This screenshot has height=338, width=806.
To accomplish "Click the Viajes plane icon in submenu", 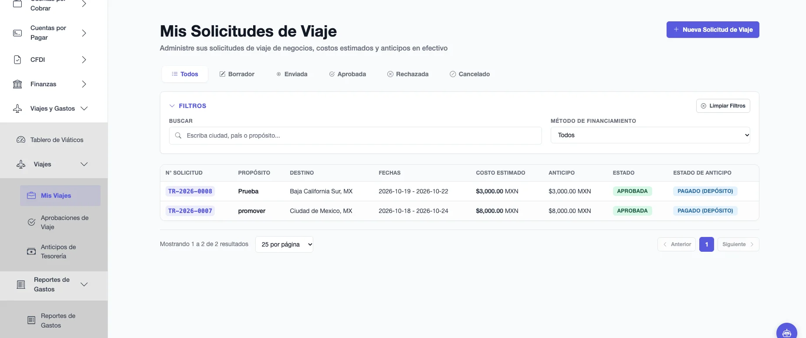I will click(x=21, y=164).
